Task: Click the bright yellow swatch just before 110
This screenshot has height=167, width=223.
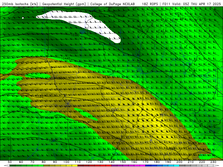Action: tap(74, 166)
